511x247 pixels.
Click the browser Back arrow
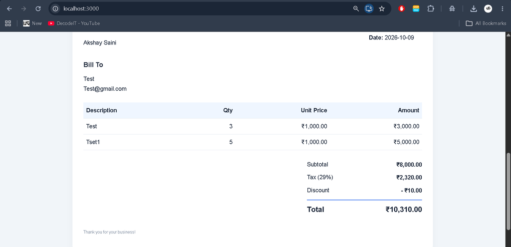point(9,9)
